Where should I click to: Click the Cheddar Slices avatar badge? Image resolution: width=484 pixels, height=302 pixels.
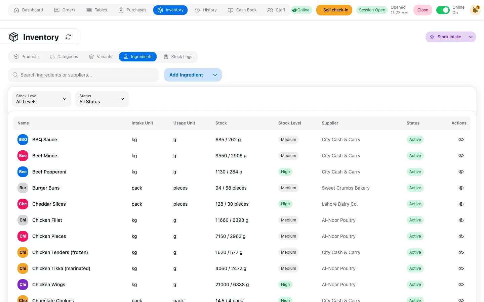pyautogui.click(x=23, y=204)
